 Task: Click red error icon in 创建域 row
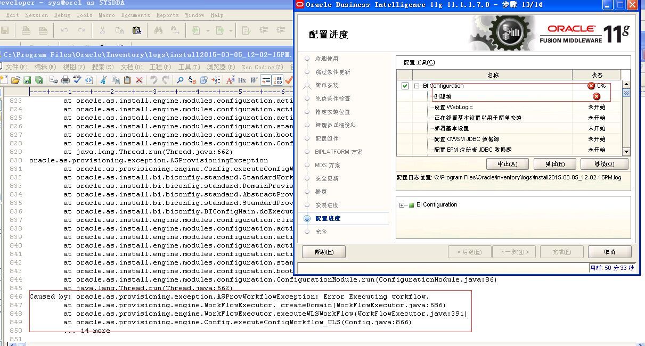[597, 96]
